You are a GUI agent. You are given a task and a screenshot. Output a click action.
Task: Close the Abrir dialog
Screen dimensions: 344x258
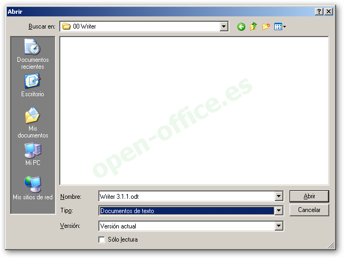coord(329,12)
